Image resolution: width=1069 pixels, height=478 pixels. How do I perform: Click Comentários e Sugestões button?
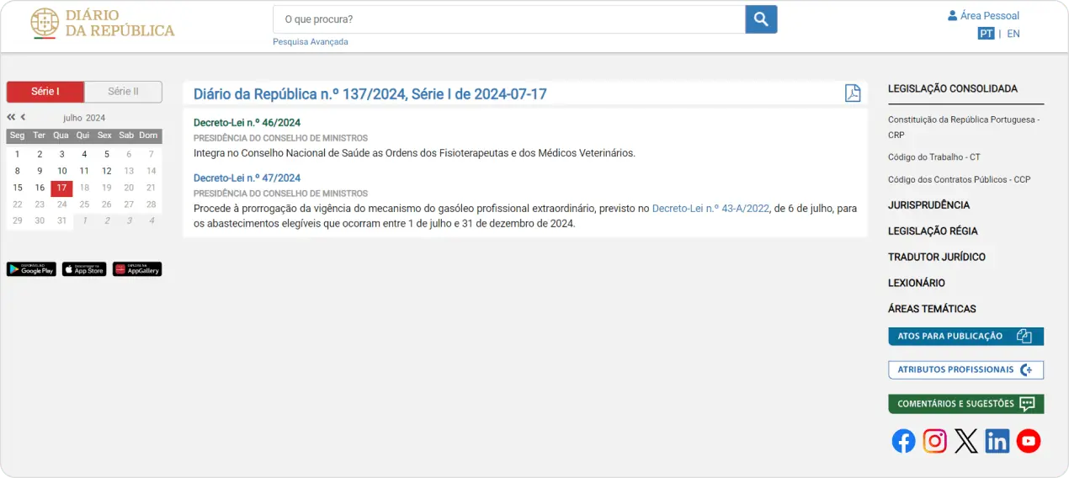pos(965,404)
